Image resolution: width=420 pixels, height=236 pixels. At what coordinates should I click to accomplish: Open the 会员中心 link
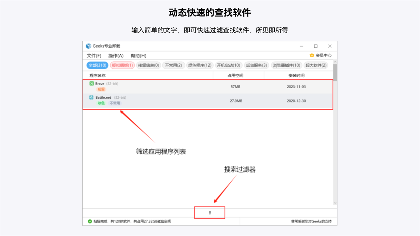click(x=324, y=55)
